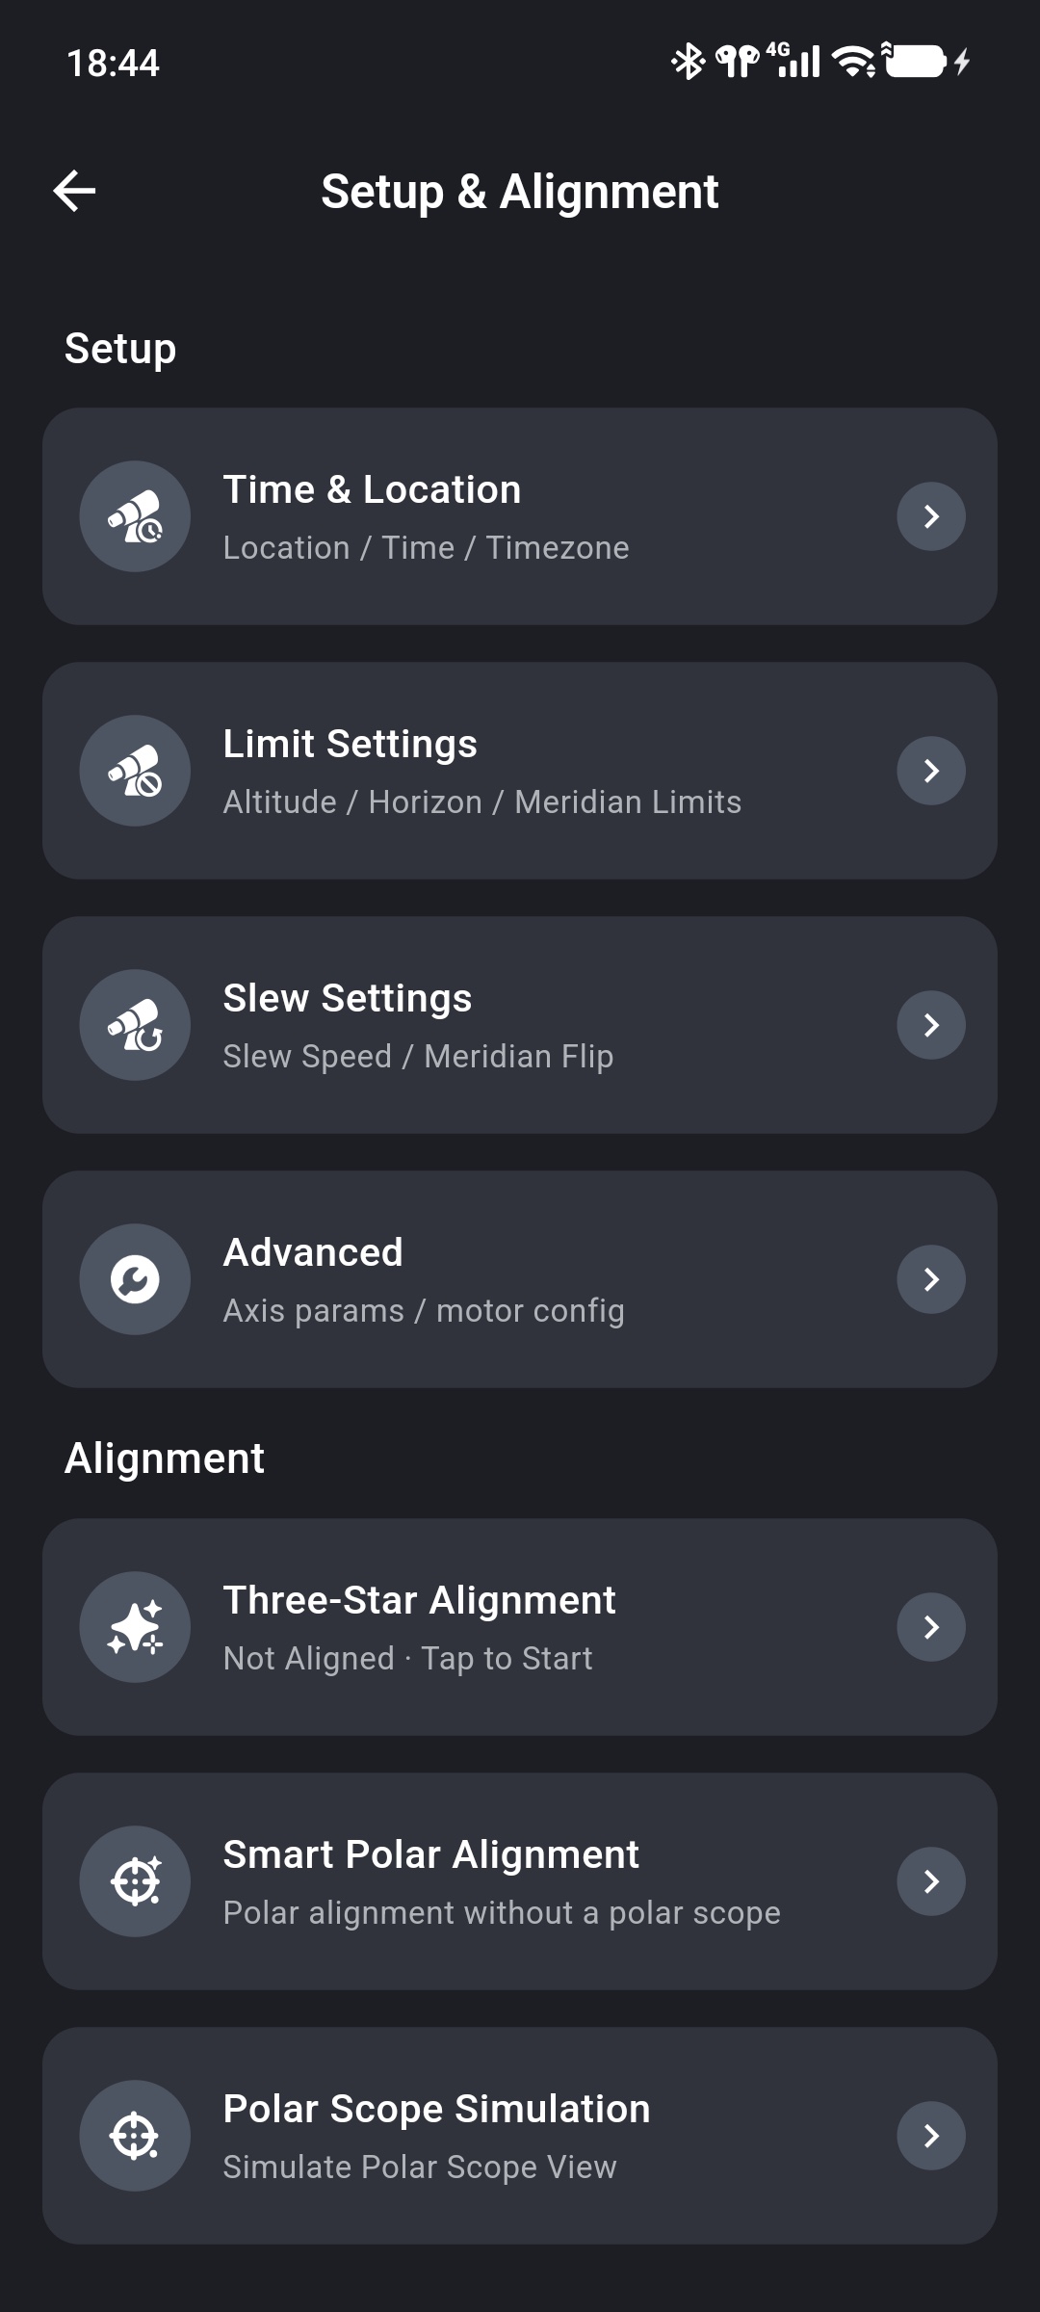The width and height of the screenshot is (1040, 2312).
Task: Tap 'Simulate Polar Scope View' subtitle
Action: pyautogui.click(x=420, y=2167)
